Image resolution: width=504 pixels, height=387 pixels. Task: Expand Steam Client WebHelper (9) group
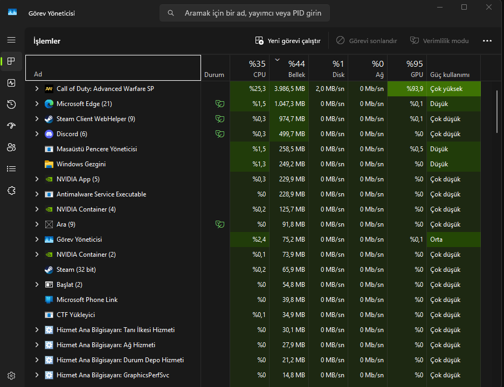click(37, 119)
